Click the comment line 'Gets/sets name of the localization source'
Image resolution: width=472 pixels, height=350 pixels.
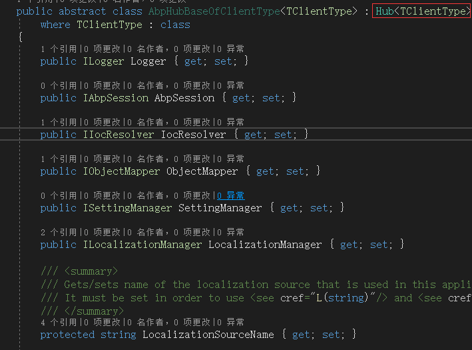187,285
